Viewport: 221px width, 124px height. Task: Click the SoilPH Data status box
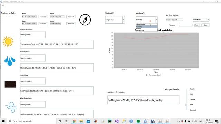tap(33, 81)
